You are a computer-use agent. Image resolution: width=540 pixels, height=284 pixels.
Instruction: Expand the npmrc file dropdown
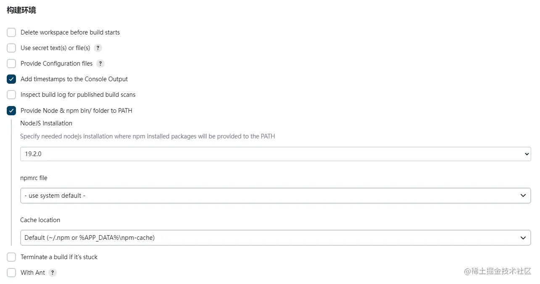click(x=275, y=196)
